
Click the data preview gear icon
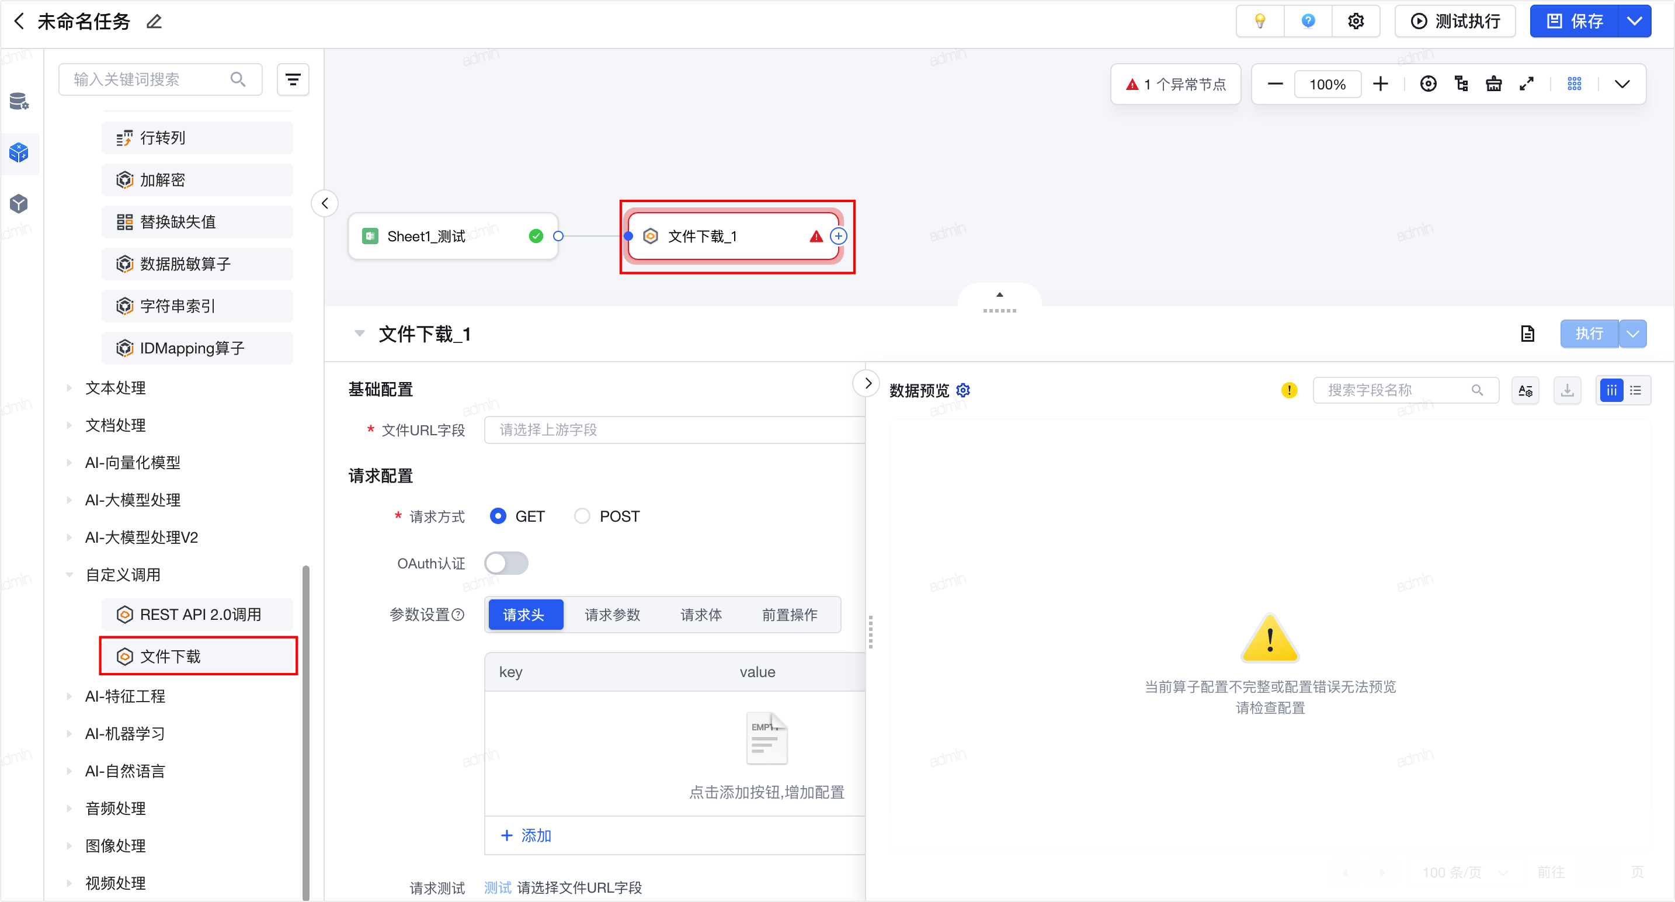963,390
